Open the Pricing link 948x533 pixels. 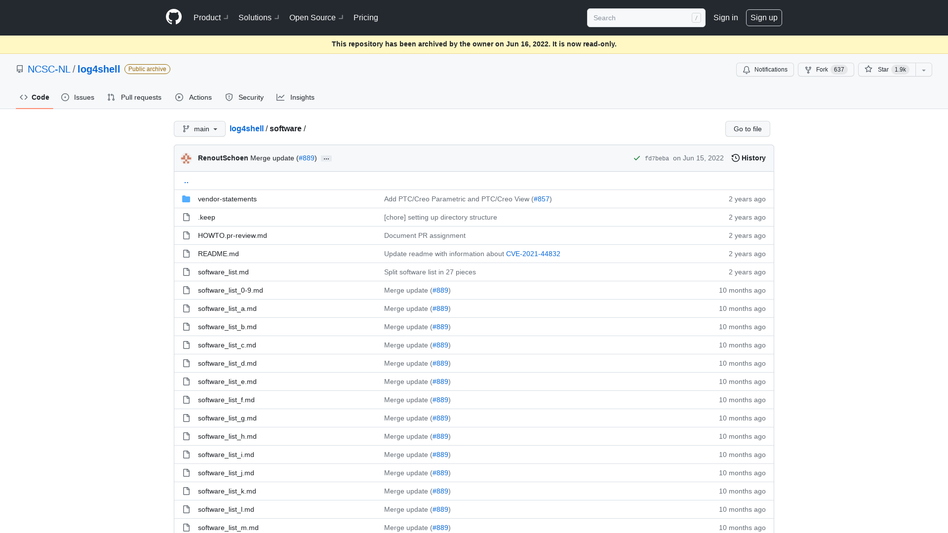366,18
